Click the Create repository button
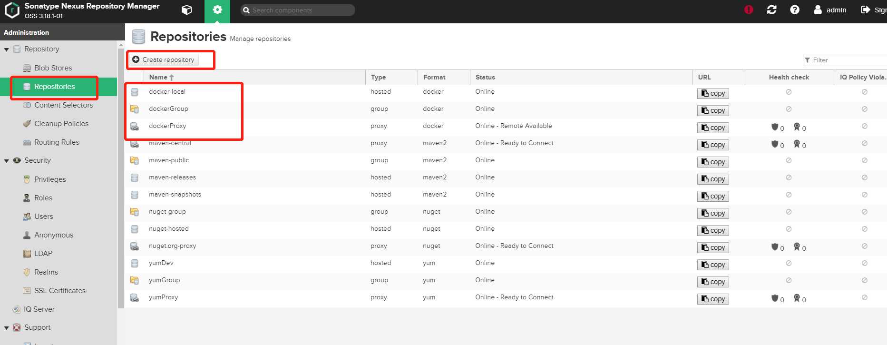The image size is (887, 345). coord(163,59)
